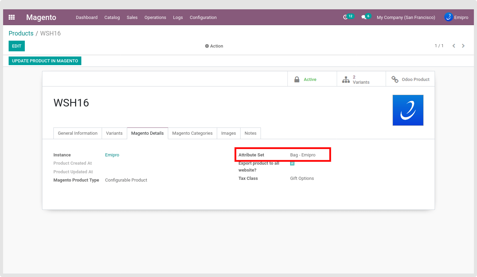Select the Magento Details tab

click(148, 133)
